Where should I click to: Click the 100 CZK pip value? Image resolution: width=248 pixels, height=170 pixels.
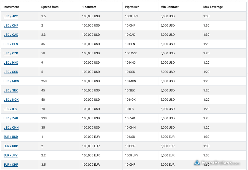coord(131,53)
